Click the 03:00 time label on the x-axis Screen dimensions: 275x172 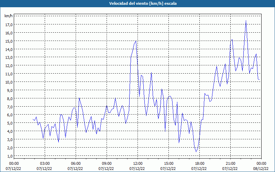tap(45, 164)
